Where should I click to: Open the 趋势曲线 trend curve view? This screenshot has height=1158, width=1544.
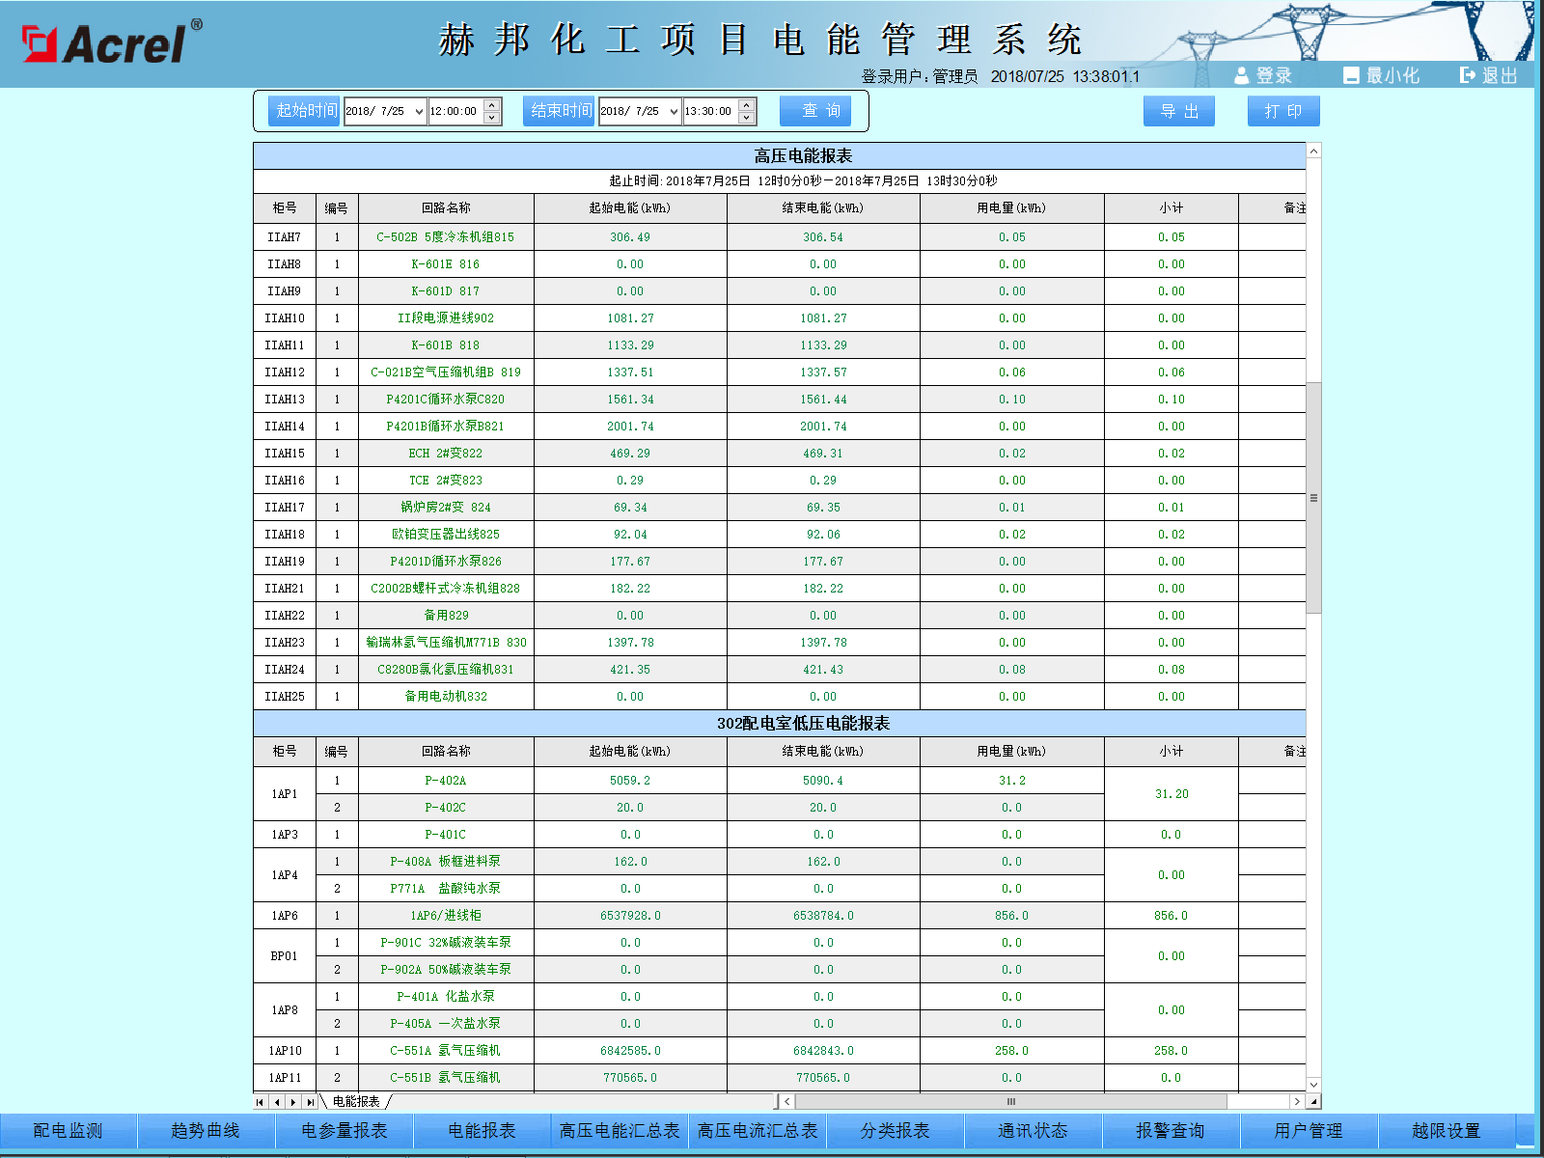click(x=206, y=1130)
